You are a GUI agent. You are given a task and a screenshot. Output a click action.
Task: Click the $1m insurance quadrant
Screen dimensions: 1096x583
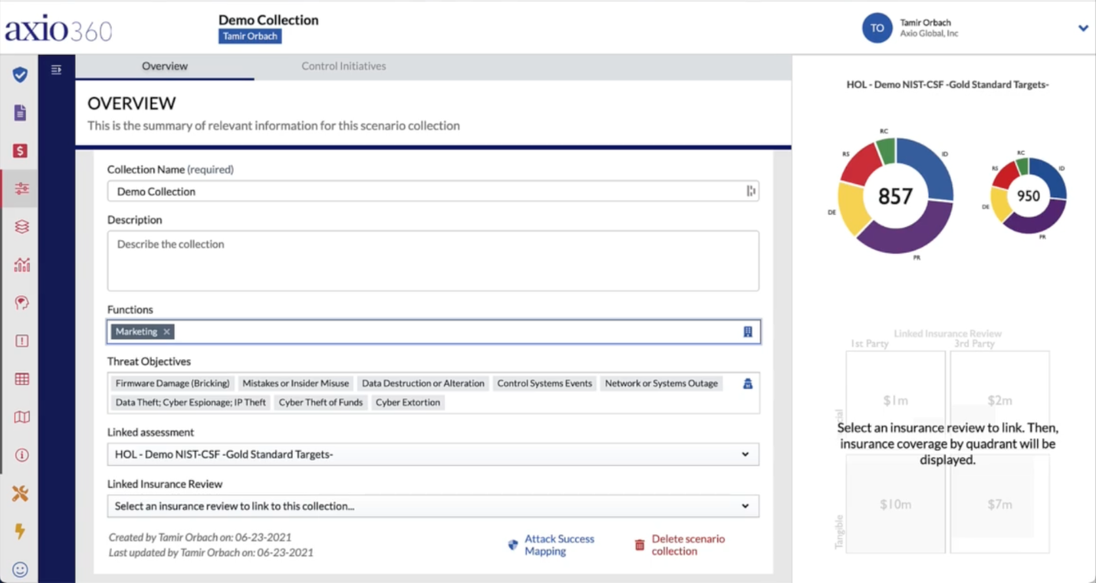(896, 400)
